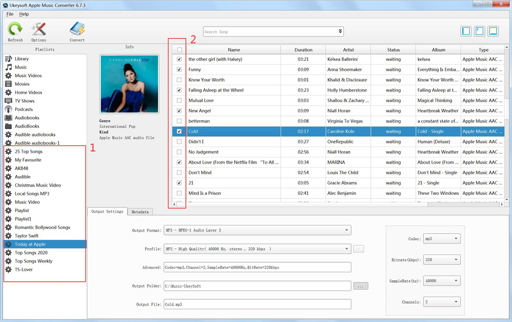512x322 pixels.
Task: Click the 25 Top Songs gear icon
Action: pos(9,152)
